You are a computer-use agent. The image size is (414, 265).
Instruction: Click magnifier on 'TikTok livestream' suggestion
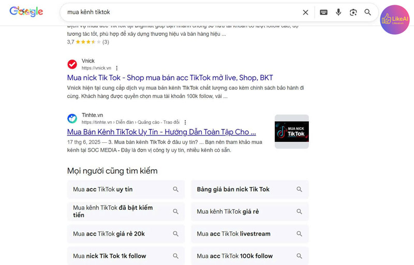point(299,233)
